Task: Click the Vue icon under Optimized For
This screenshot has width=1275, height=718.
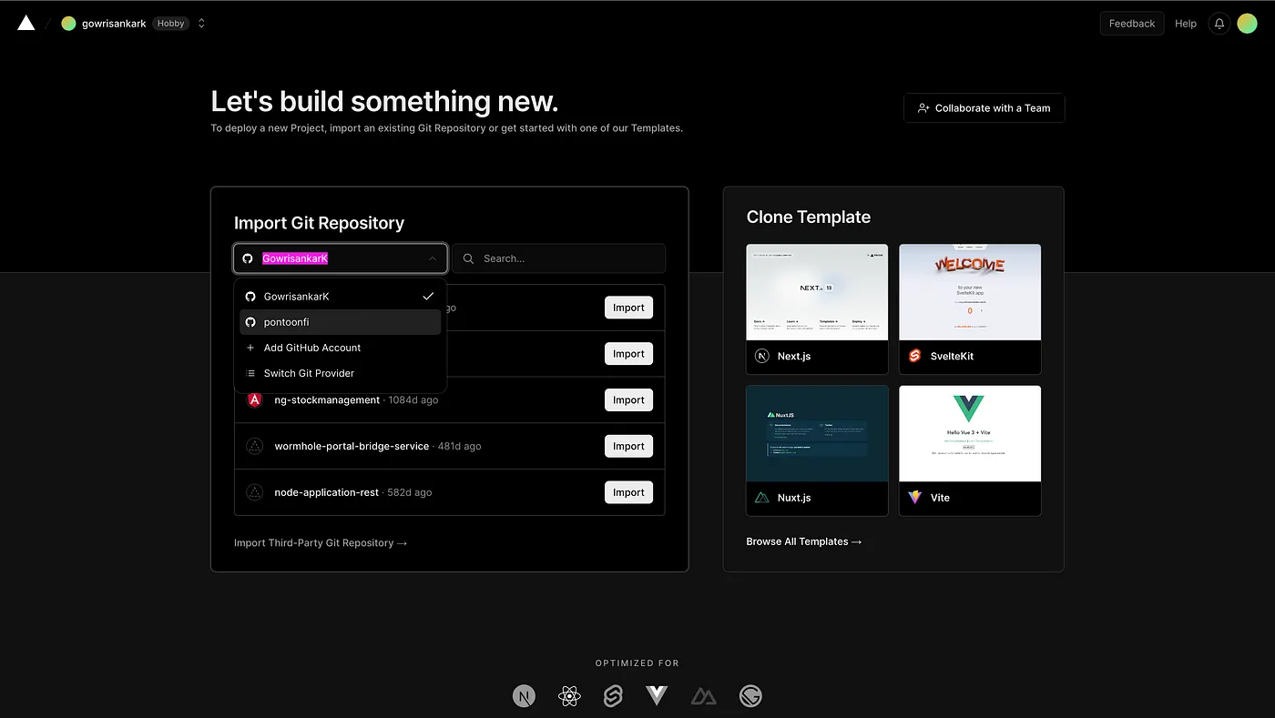Action: [x=657, y=696]
